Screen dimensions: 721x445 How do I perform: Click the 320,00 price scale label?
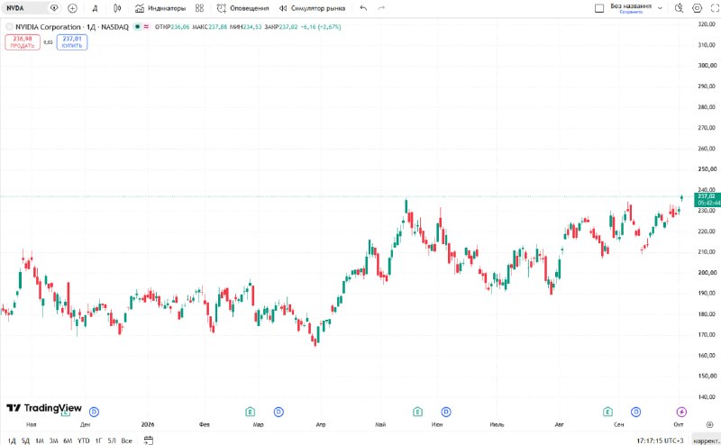[707, 24]
